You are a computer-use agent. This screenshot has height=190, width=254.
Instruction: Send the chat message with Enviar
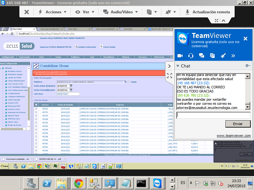pyautogui.click(x=238, y=124)
